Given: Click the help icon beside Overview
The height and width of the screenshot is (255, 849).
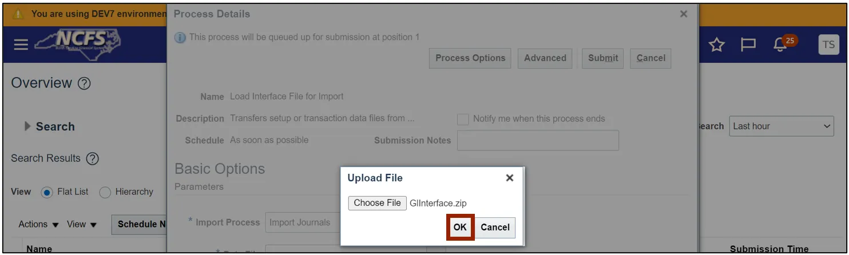Looking at the screenshot, I should (x=84, y=83).
